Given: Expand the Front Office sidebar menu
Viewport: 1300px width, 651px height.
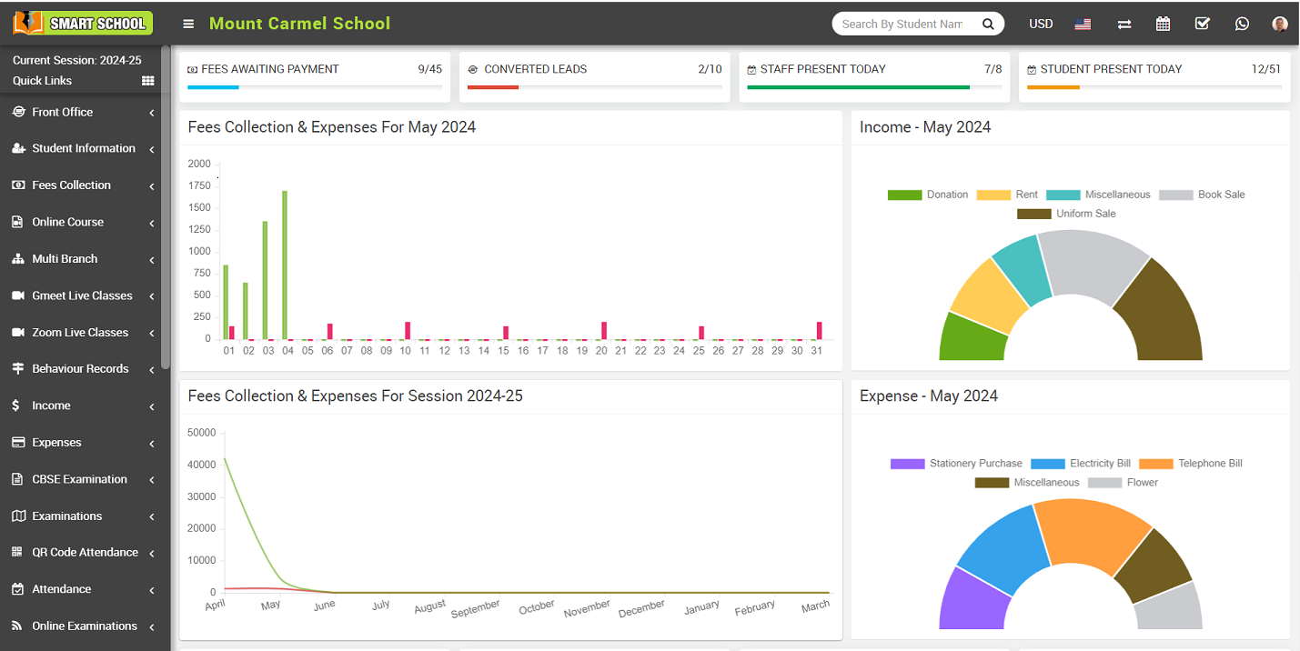Looking at the screenshot, I should [x=82, y=113].
